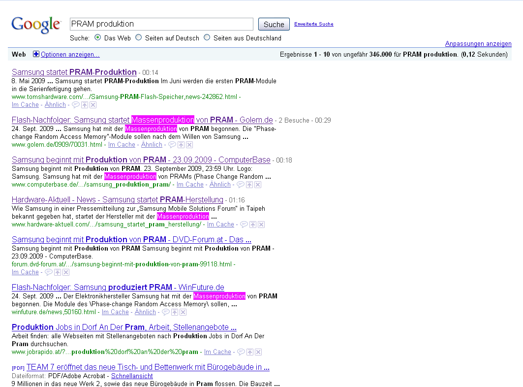Open the Golem.de 'Flash-Nachfolger' result title
Viewport: 523px width, 387px height.
142,120
